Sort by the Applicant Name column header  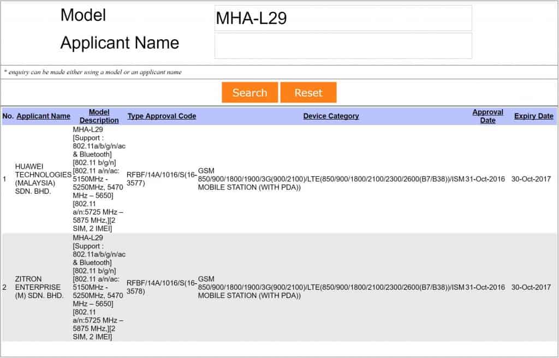(x=44, y=116)
